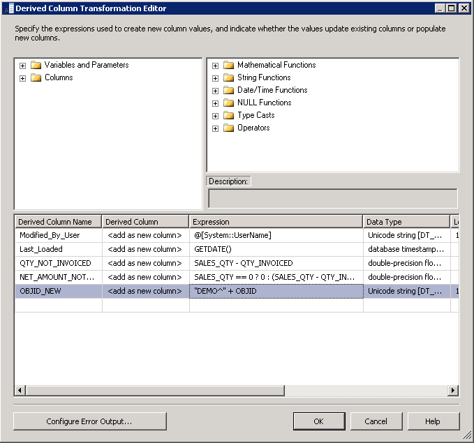The image size is (474, 443).
Task: Expand the Operators tree node
Action: (215, 128)
